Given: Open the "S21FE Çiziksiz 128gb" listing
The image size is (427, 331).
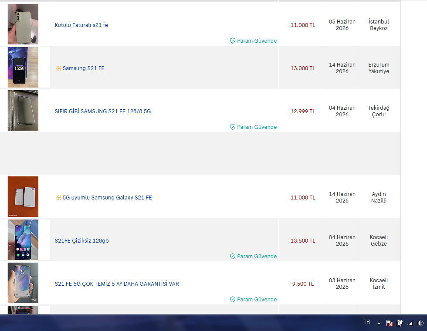Looking at the screenshot, I should (82, 240).
